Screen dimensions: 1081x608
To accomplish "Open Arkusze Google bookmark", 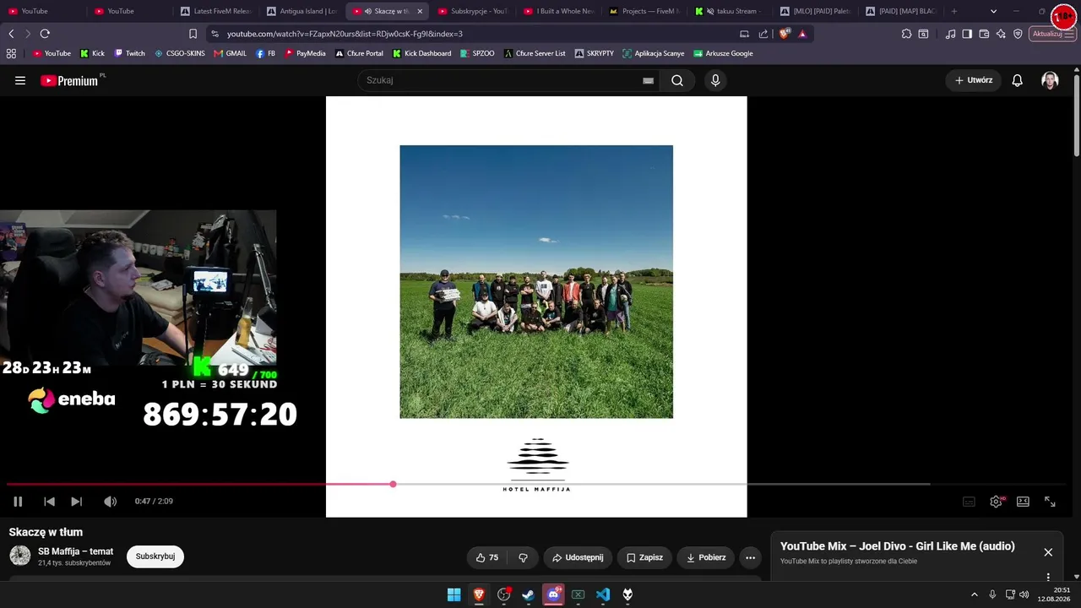I will [x=723, y=53].
